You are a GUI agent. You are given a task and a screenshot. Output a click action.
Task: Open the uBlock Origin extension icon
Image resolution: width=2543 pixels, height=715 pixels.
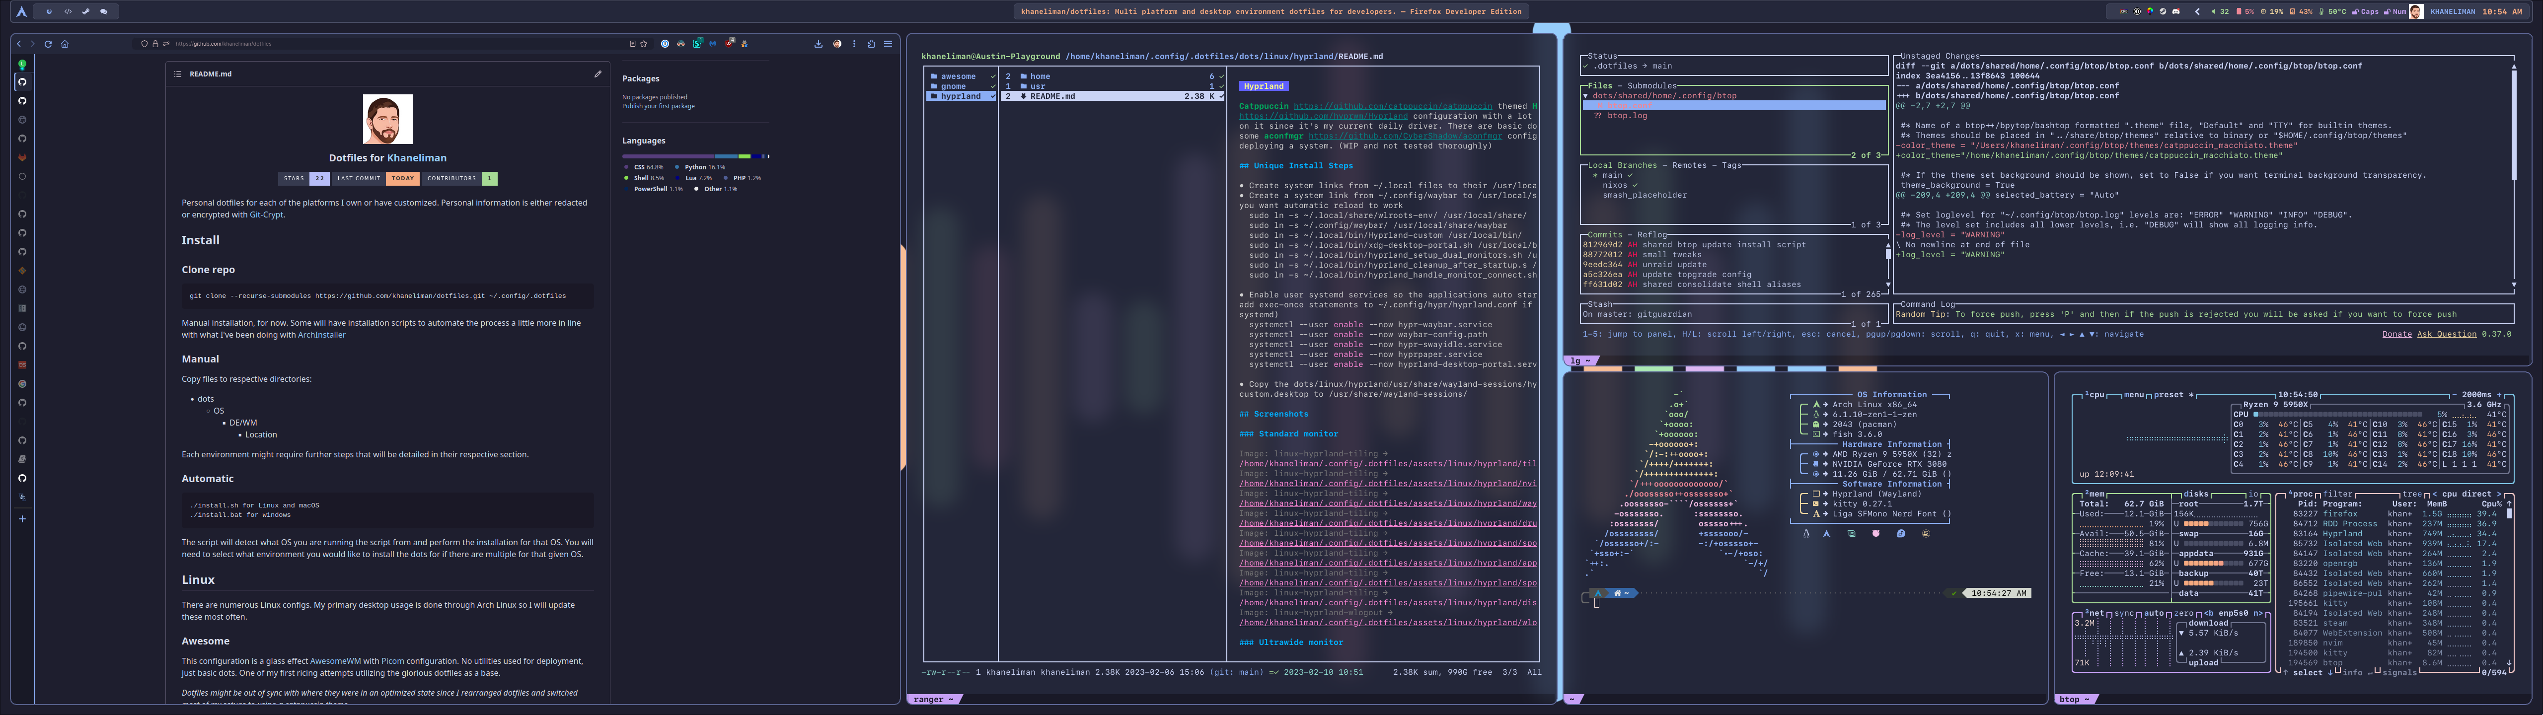click(729, 44)
